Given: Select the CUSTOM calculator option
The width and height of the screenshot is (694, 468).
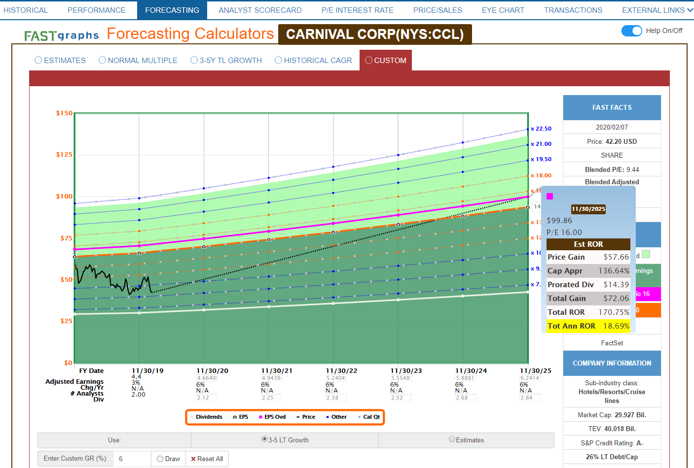Looking at the screenshot, I should (x=386, y=60).
